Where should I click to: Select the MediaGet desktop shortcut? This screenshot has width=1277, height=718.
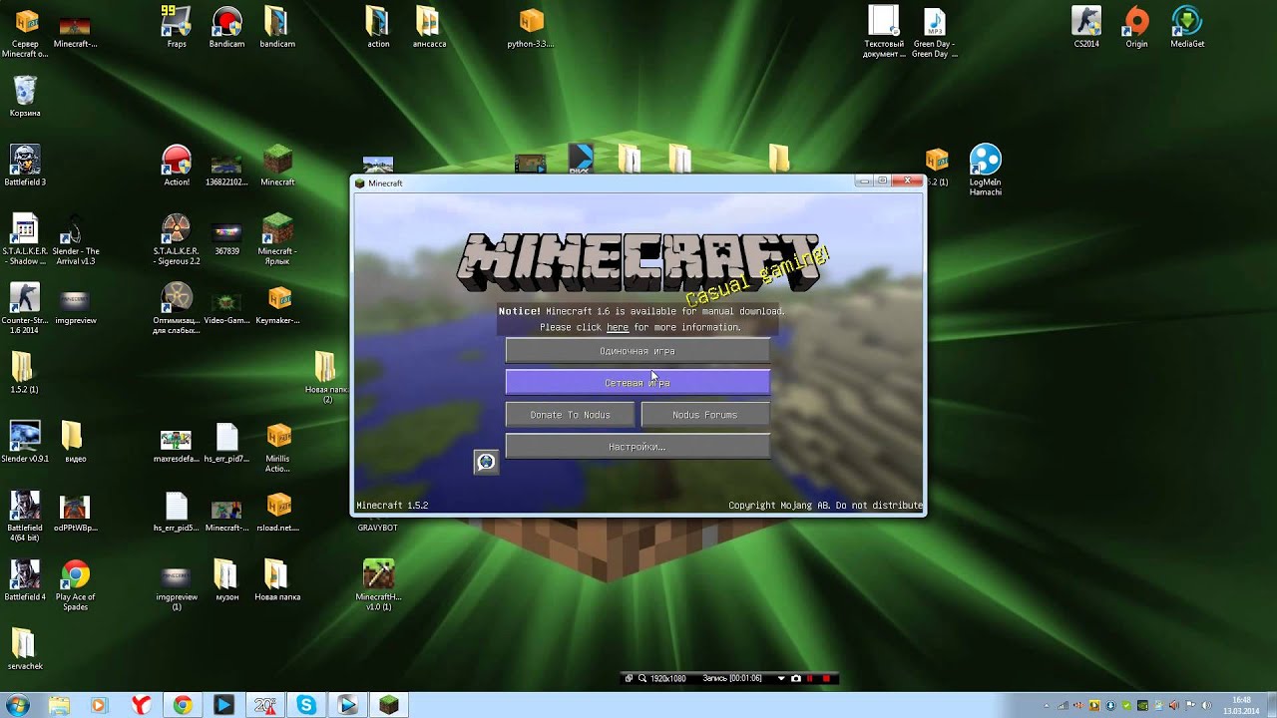click(x=1187, y=27)
